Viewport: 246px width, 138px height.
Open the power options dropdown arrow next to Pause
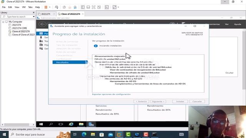50,7
